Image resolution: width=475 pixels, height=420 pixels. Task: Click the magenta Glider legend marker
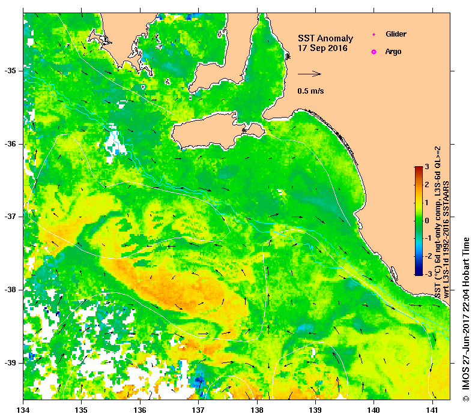pos(374,34)
